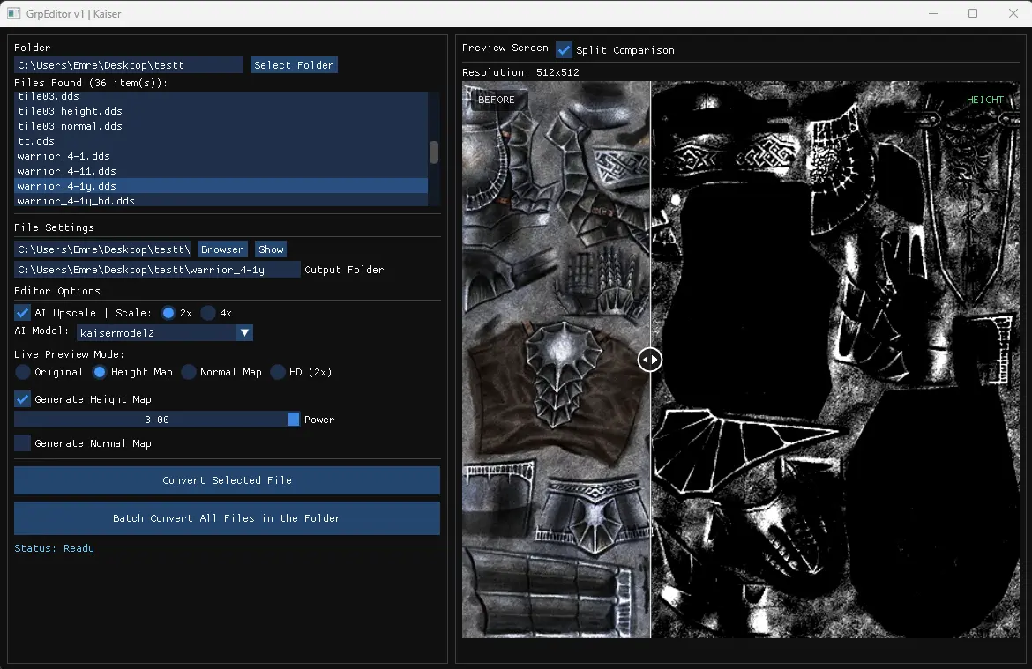
Task: Click the Select Folder button
Action: tap(294, 65)
